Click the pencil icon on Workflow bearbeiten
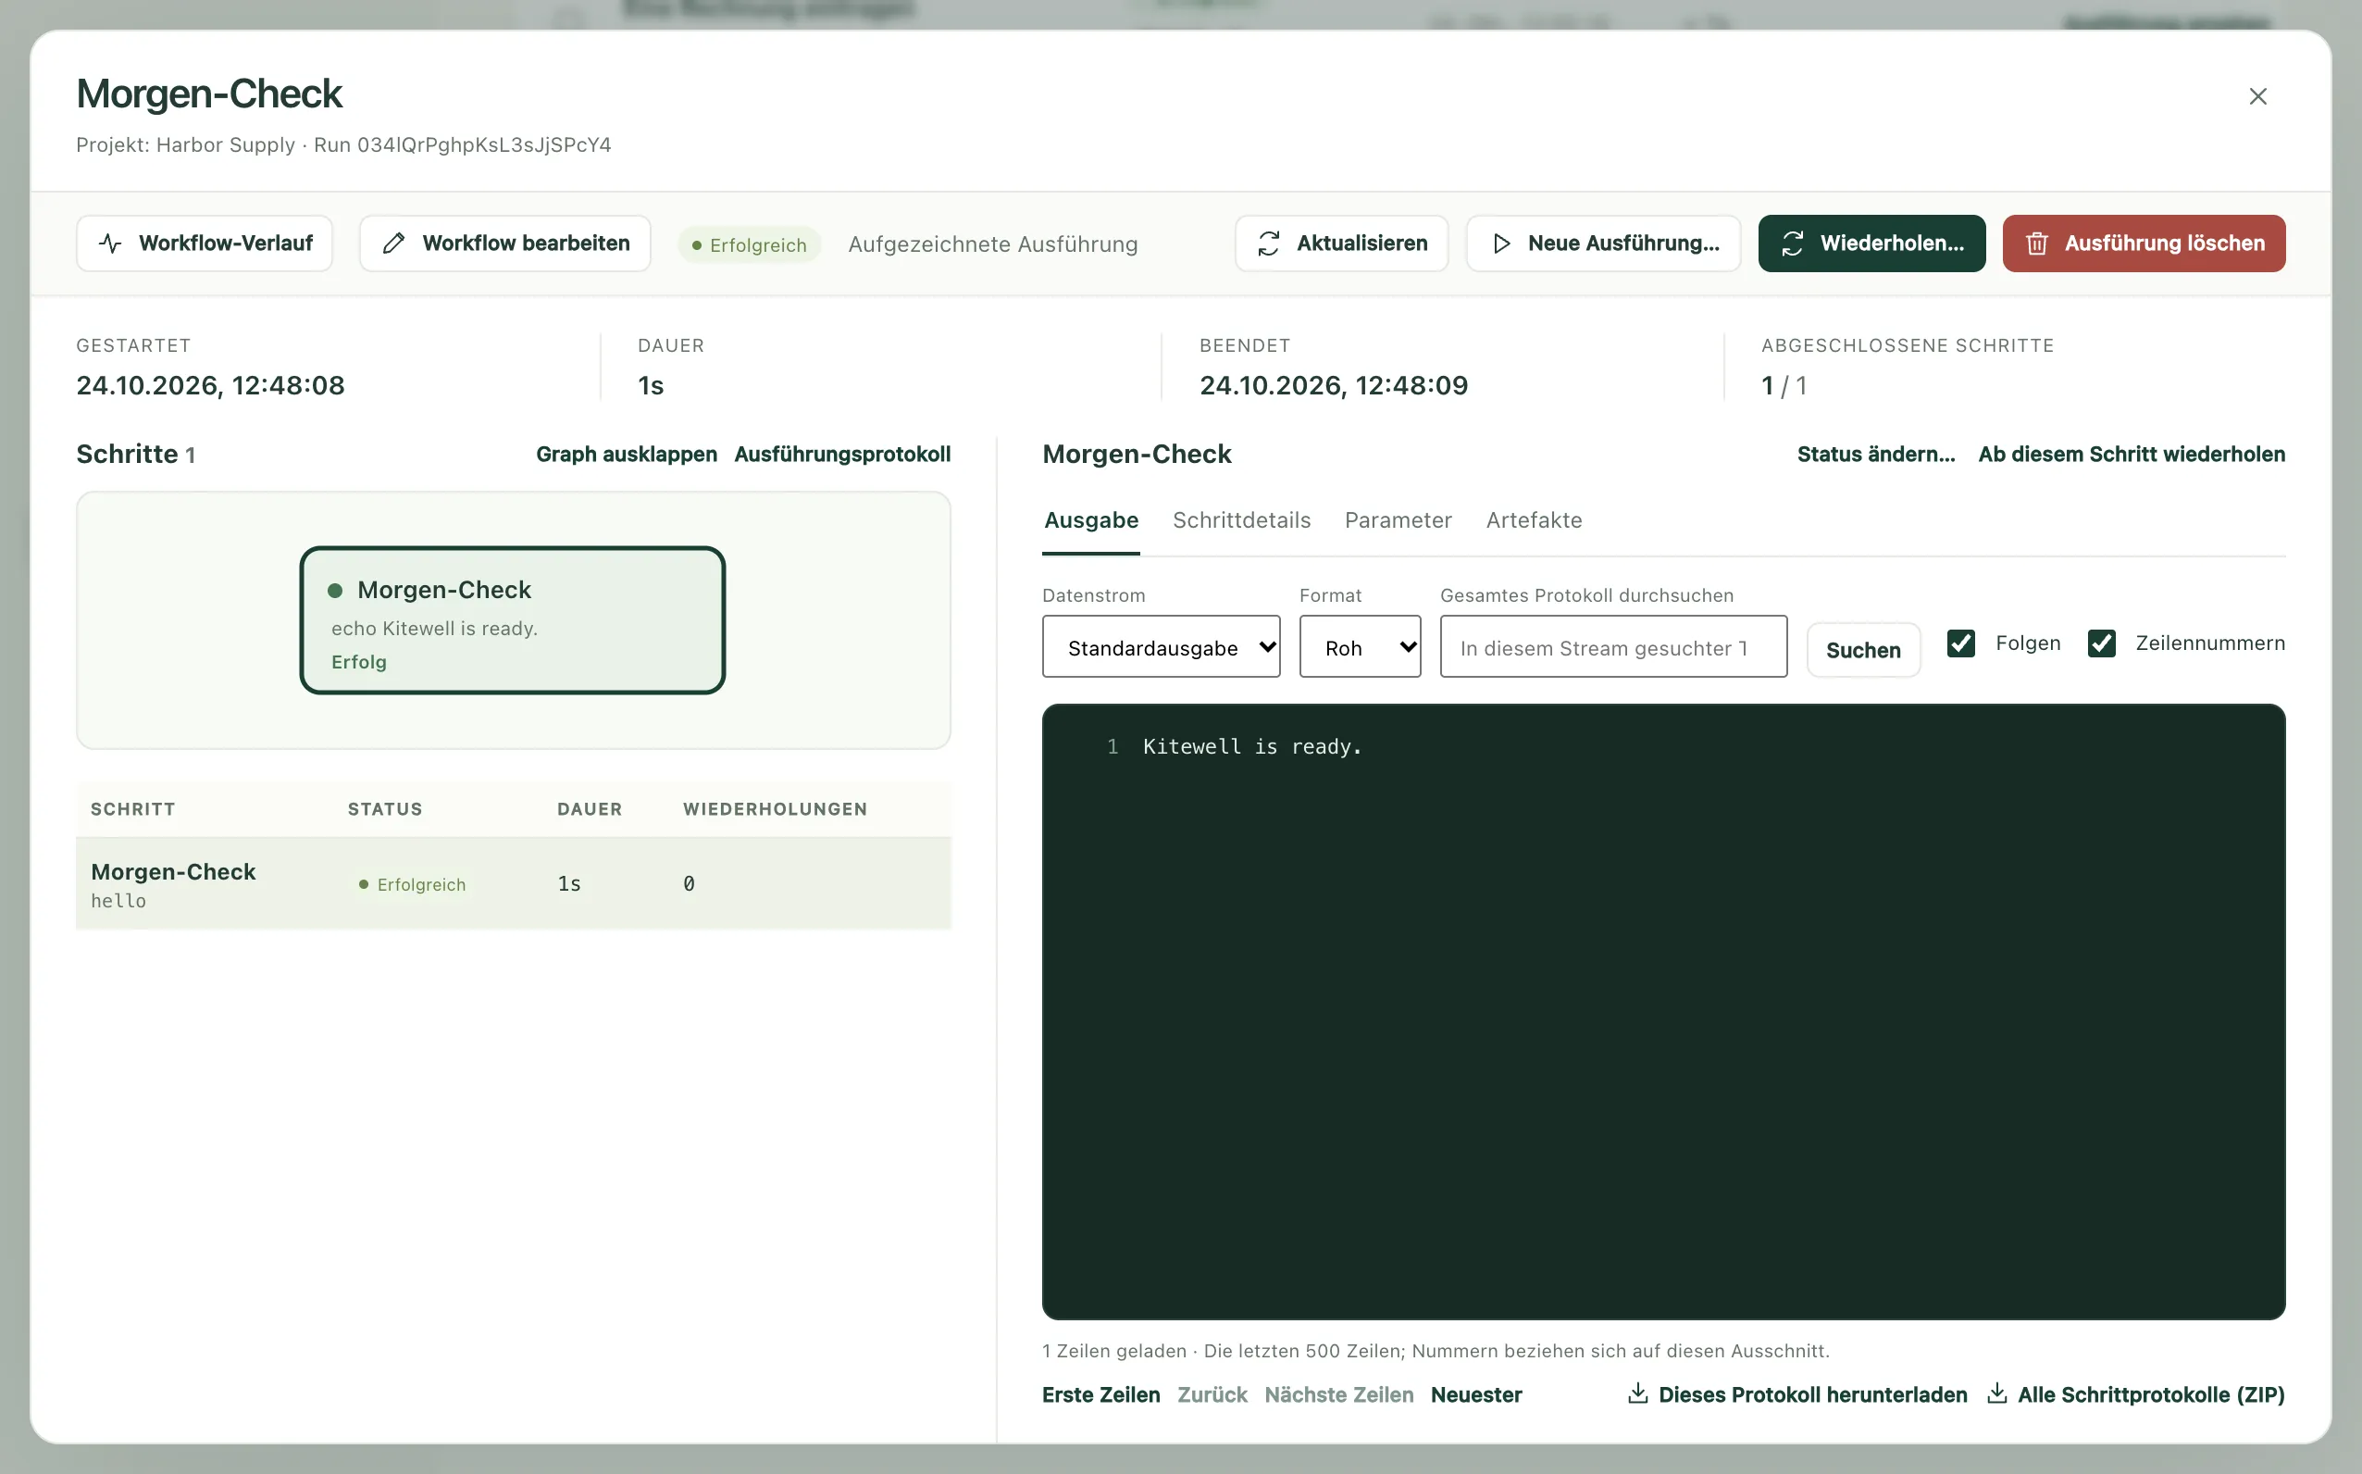This screenshot has height=1474, width=2362. coord(393,244)
